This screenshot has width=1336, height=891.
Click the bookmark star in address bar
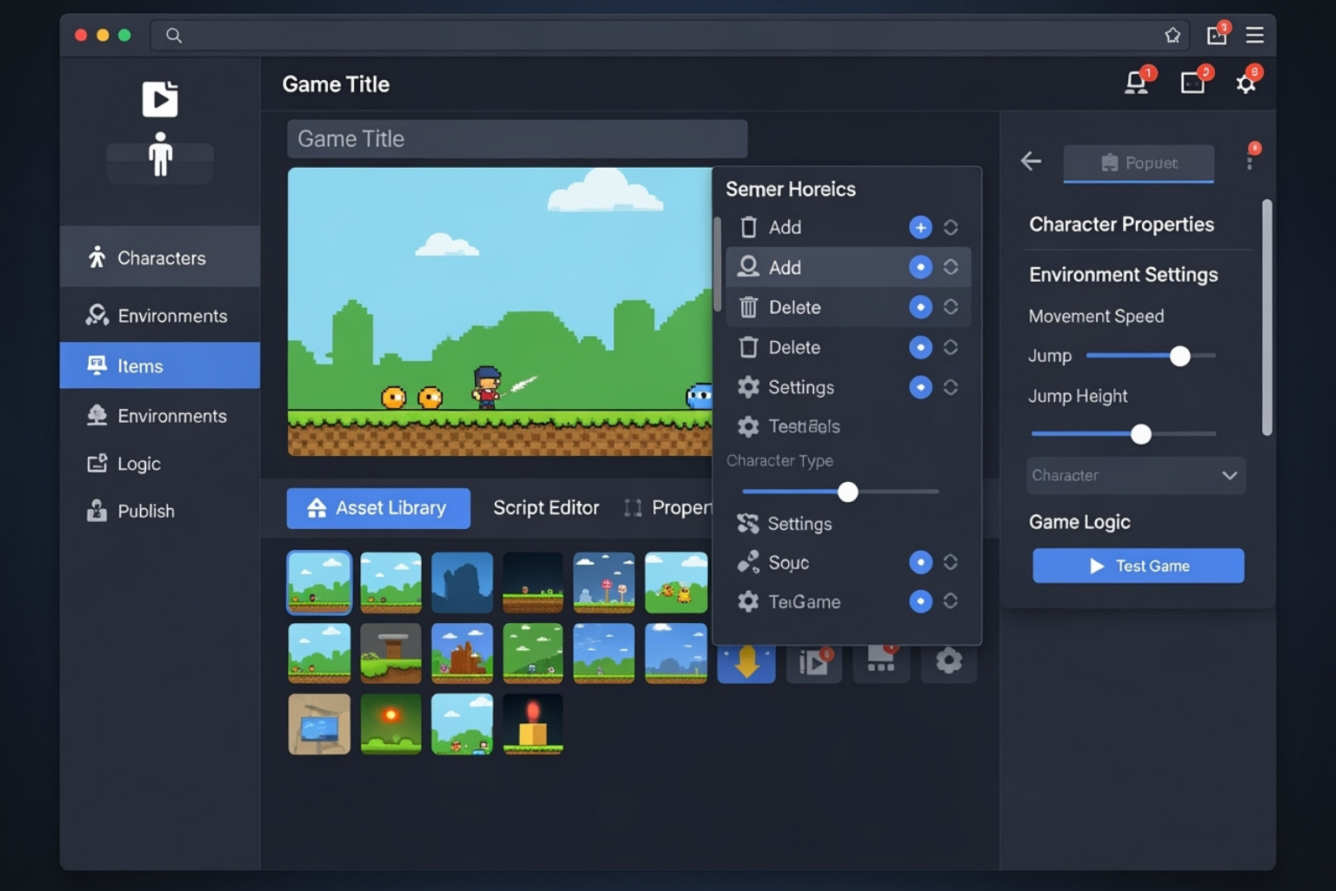1172,35
